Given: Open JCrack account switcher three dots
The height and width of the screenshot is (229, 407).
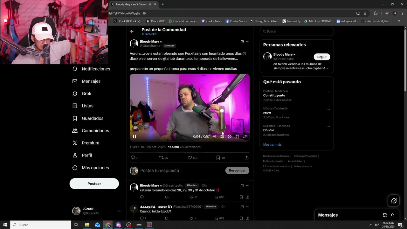Looking at the screenshot, I should 120,211.
